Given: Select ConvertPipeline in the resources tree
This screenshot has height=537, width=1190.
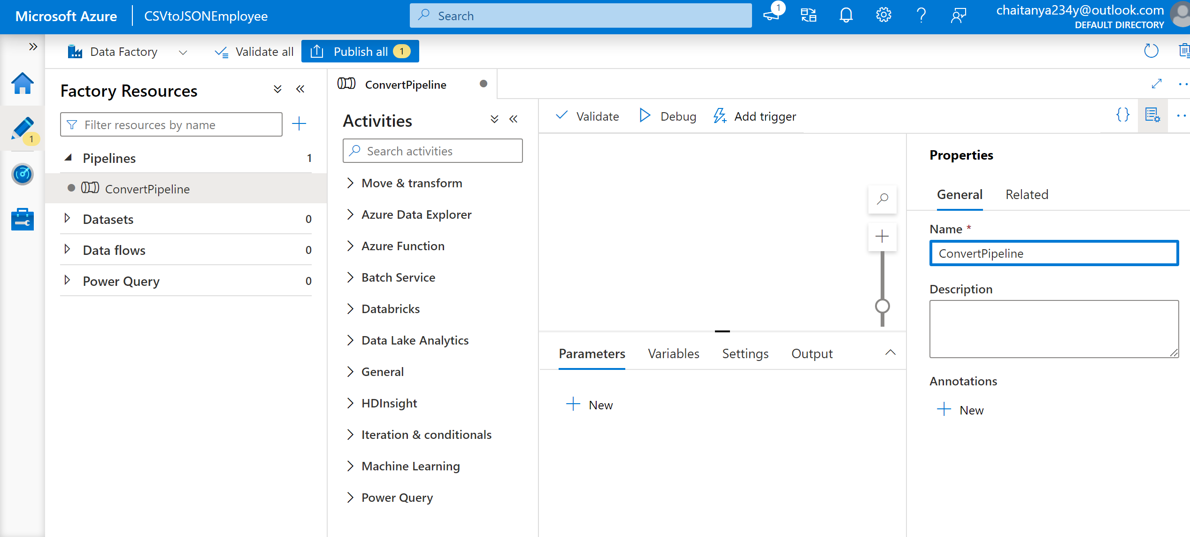Looking at the screenshot, I should 186,189.
